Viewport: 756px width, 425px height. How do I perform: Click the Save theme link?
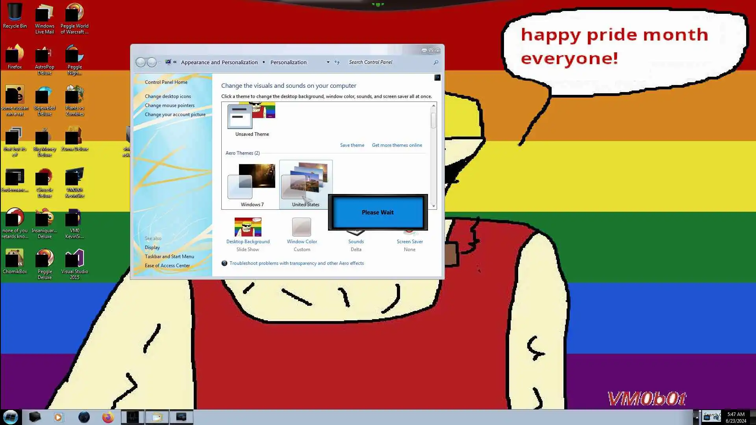352,145
